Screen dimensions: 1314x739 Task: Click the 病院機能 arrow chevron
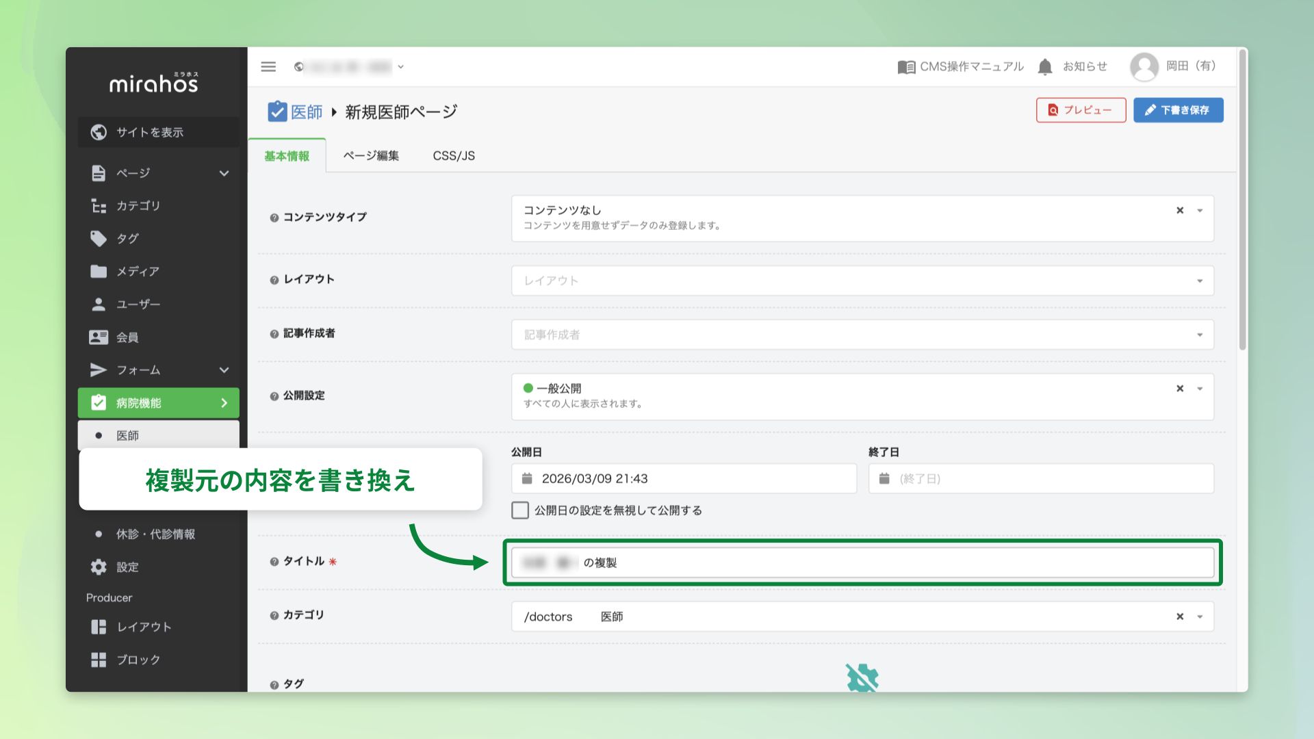[224, 403]
